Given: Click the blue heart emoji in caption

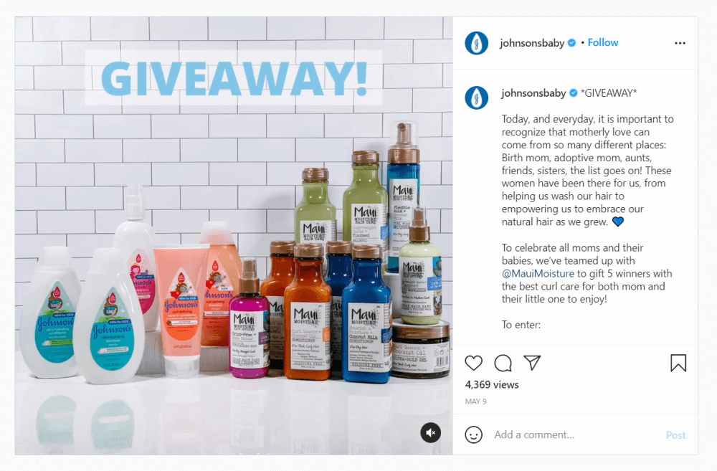Looking at the screenshot, I should point(618,222).
